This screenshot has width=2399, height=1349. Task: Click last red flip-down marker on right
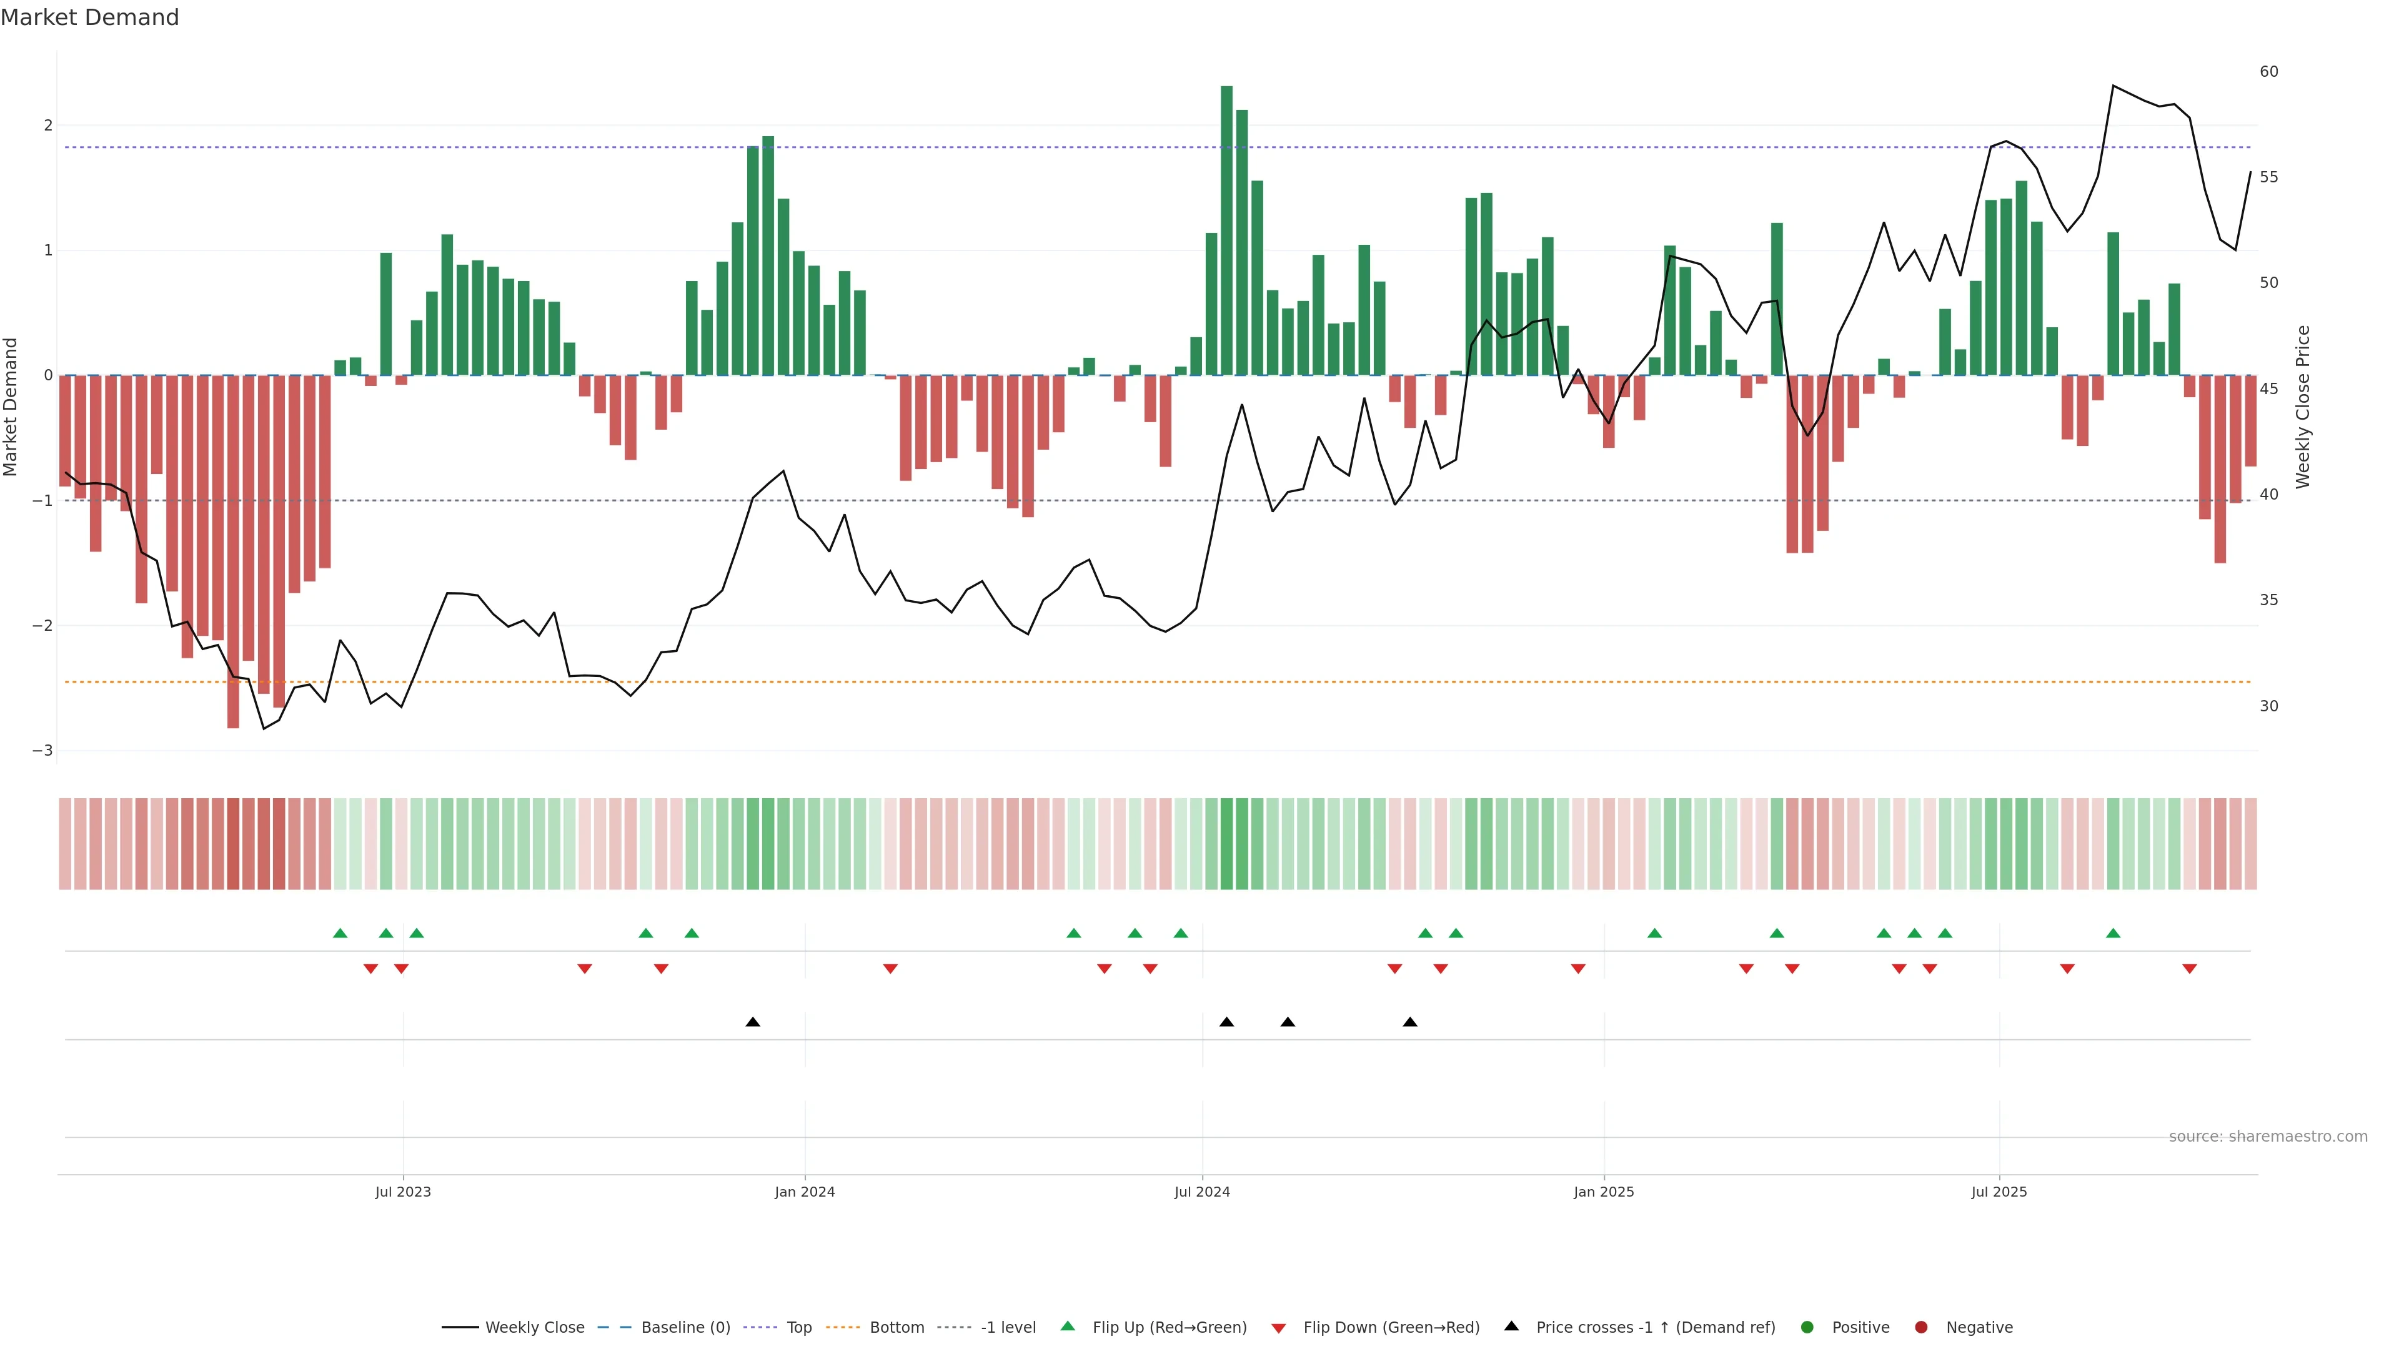coord(2190,969)
